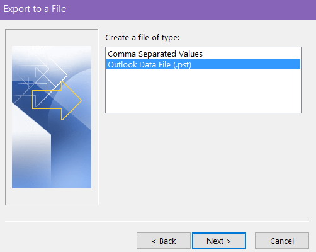Click the yellow arrow in the wizard graphic
Screen dimensions: 316x252
click(x=57, y=101)
